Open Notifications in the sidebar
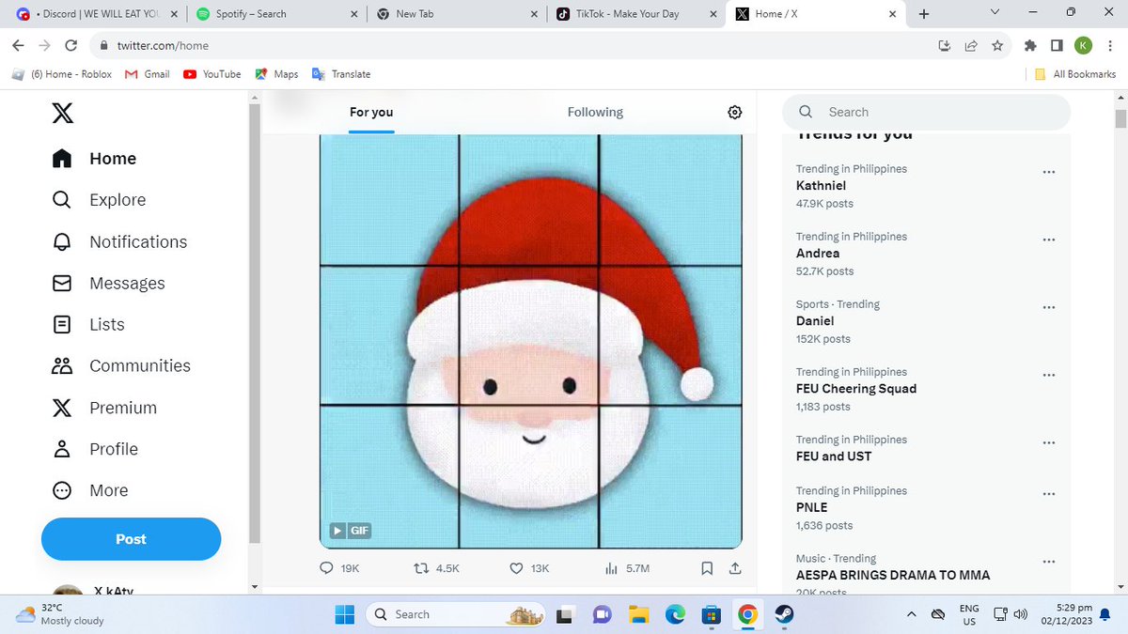1128x634 pixels. [120, 241]
